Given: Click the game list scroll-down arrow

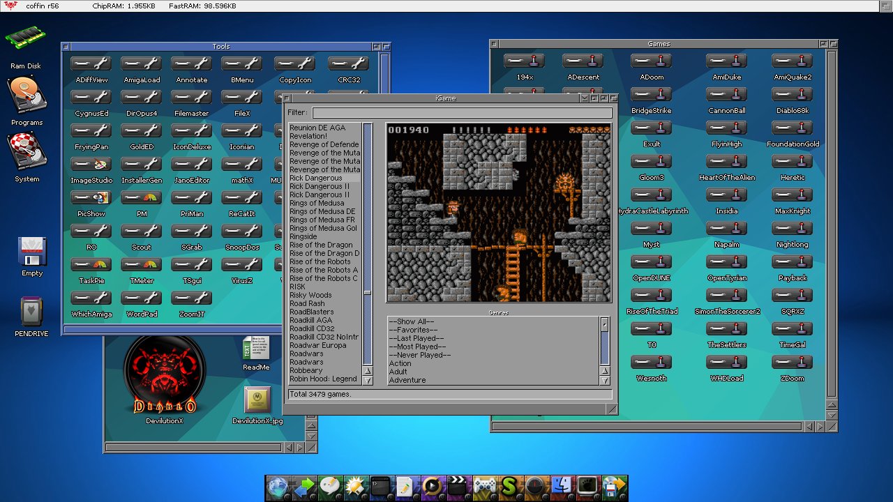Looking at the screenshot, I should point(368,381).
